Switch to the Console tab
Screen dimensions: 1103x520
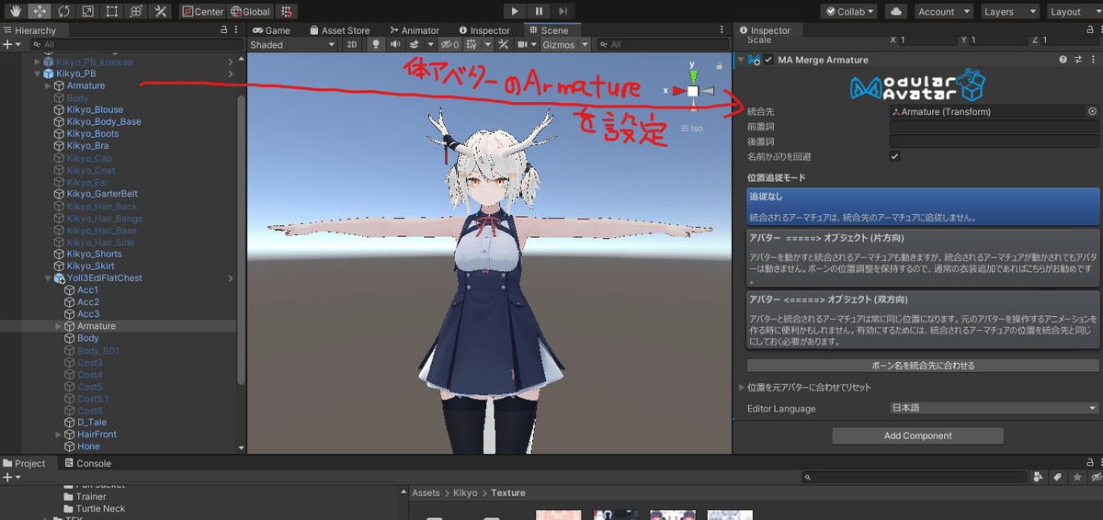pos(87,463)
